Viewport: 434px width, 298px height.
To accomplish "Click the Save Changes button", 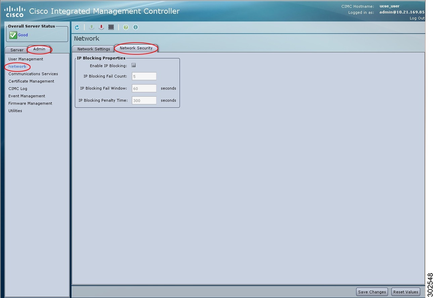I will click(372, 292).
